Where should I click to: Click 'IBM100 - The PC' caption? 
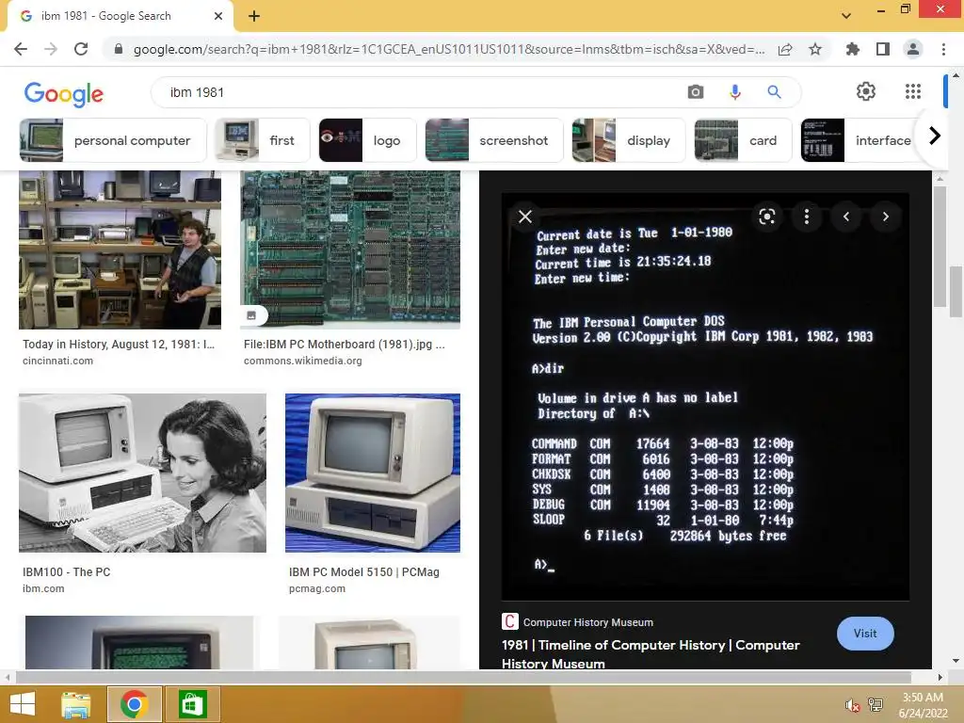point(67,571)
